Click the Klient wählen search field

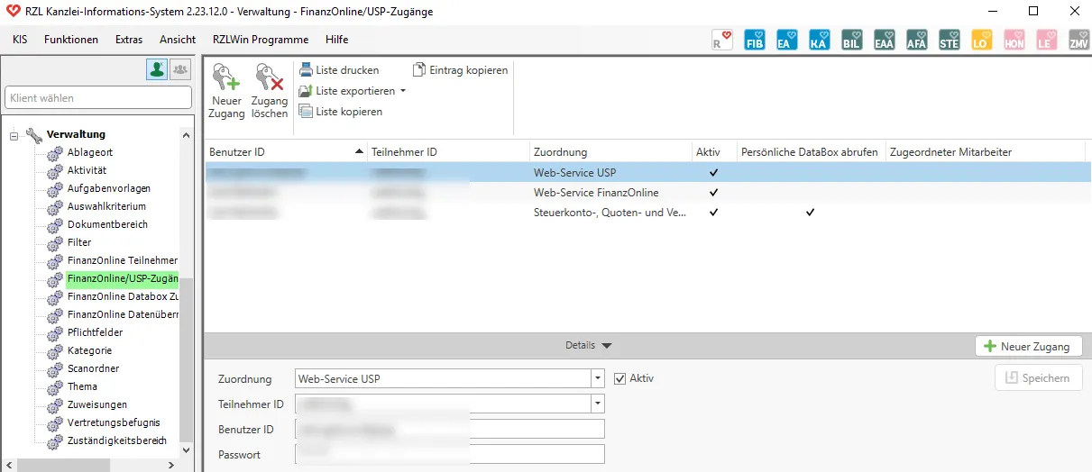click(98, 97)
